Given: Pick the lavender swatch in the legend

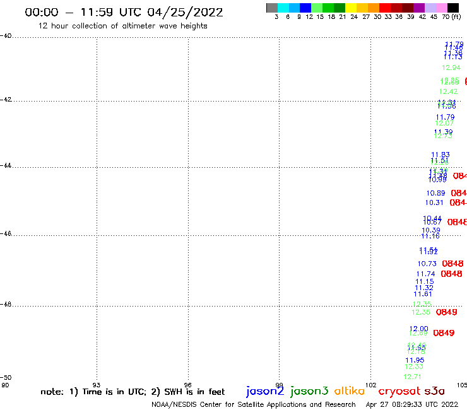Looking at the screenshot, I should [430, 8].
